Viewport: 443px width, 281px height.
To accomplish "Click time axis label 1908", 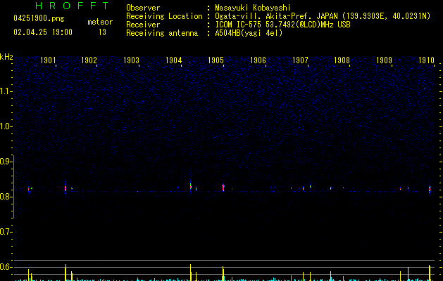I will (342, 60).
